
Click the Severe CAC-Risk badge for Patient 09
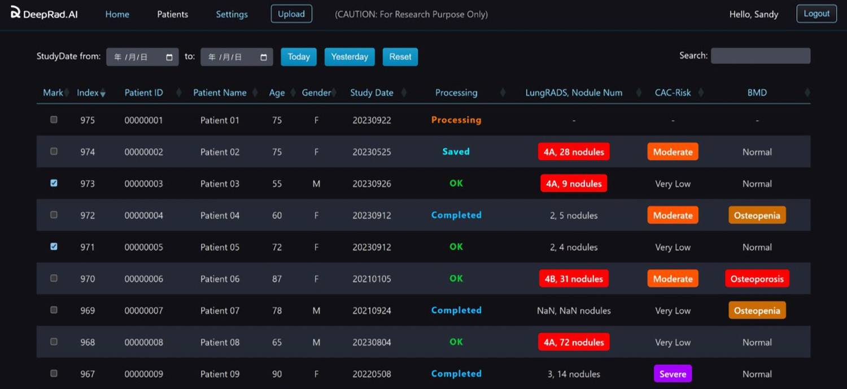[673, 374]
